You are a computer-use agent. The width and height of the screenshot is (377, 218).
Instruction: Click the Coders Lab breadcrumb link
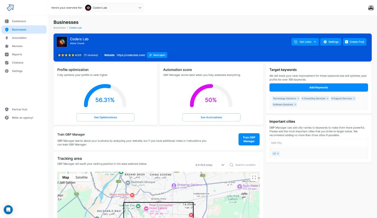point(76,28)
